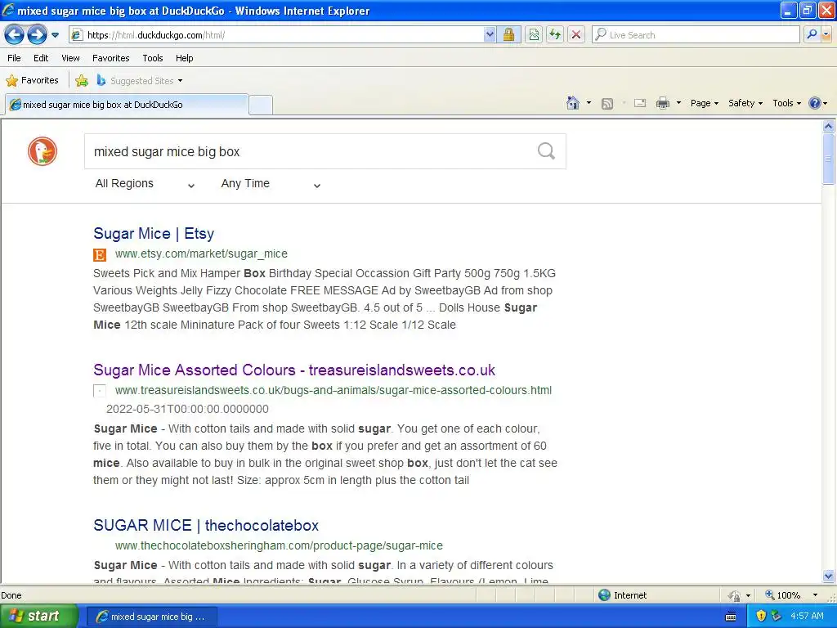Click the Live Search input box
The width and height of the screenshot is (837, 628).
(x=696, y=35)
